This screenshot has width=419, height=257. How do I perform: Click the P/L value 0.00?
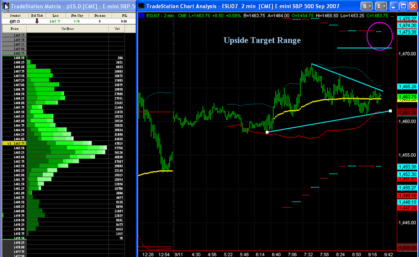pyautogui.click(x=124, y=21)
